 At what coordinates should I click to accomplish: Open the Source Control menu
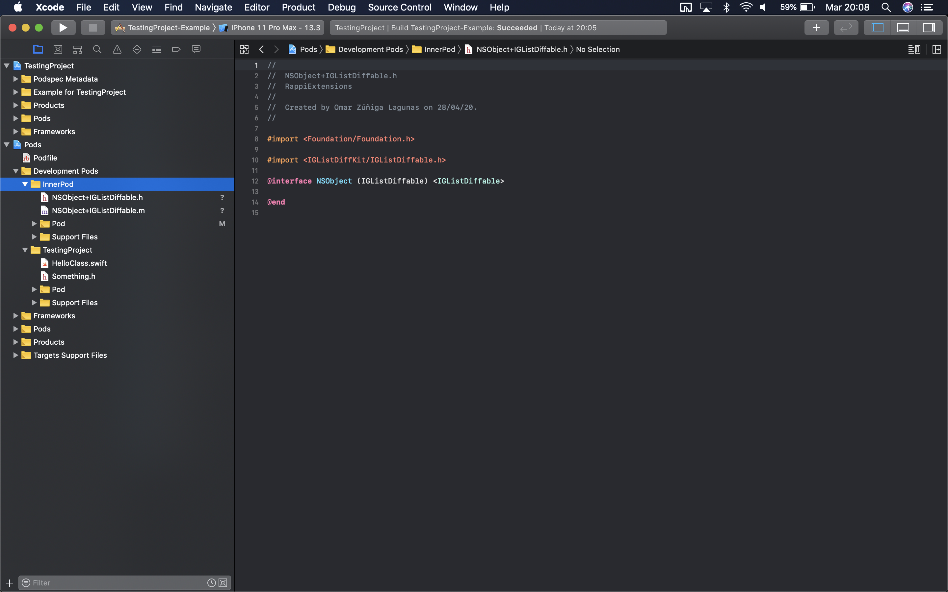[399, 8]
